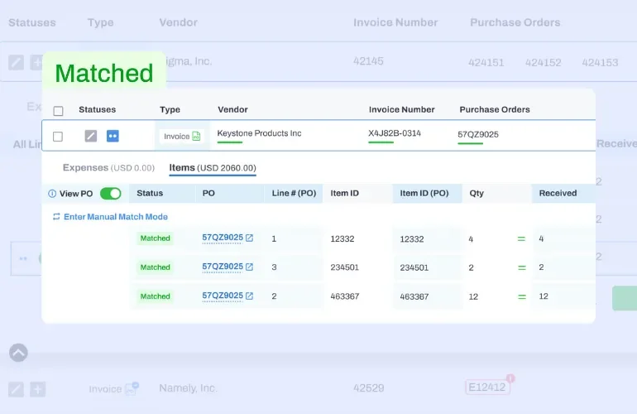Toggle the View PO switch

point(111,194)
